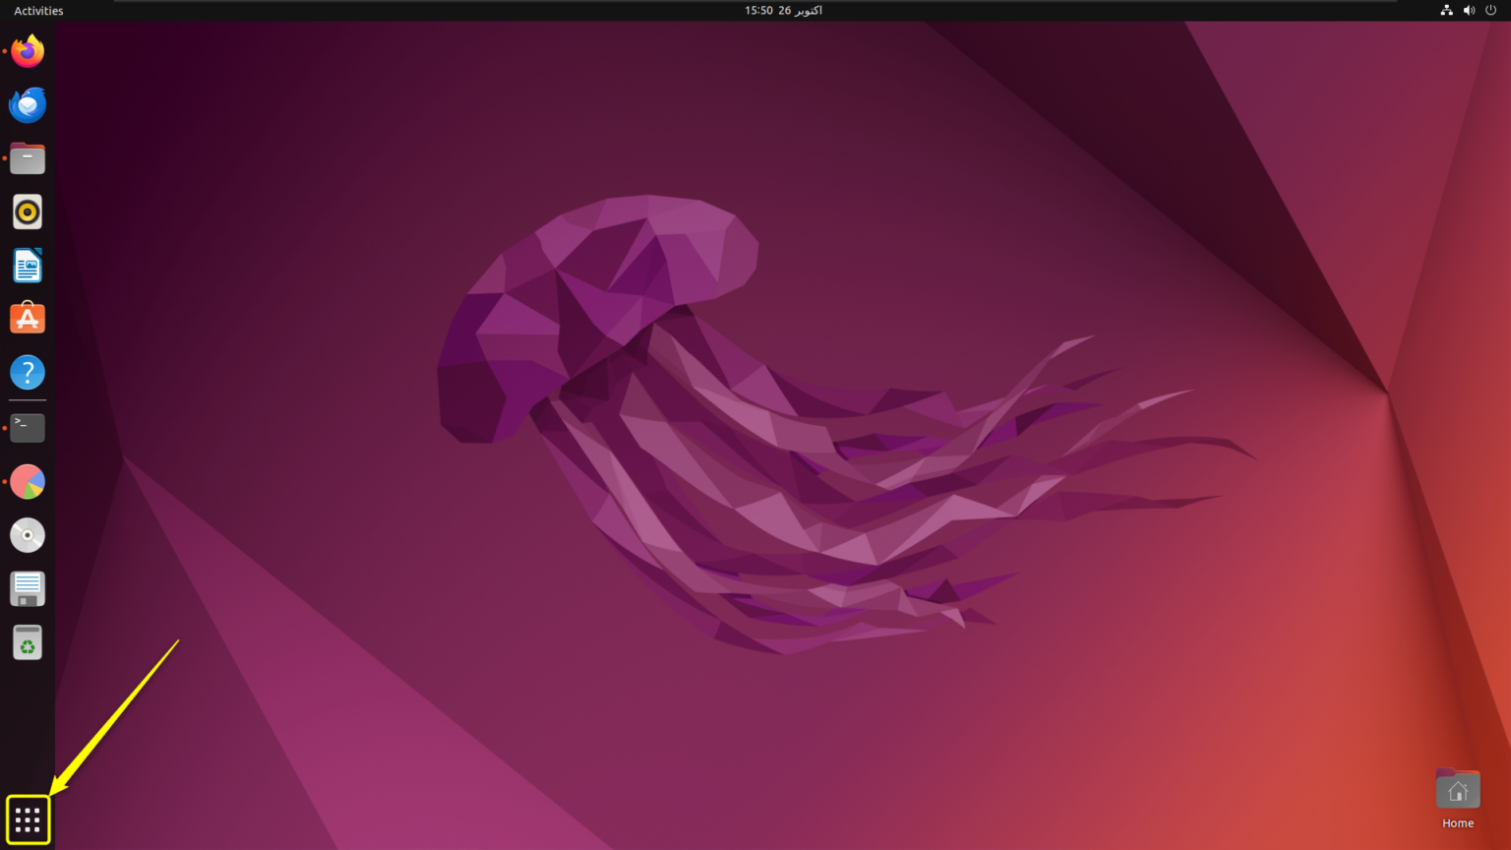Open the Activities overview
1511x850 pixels.
(37, 10)
